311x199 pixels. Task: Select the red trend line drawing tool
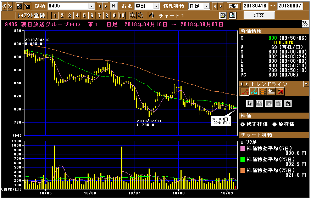coord(245,92)
